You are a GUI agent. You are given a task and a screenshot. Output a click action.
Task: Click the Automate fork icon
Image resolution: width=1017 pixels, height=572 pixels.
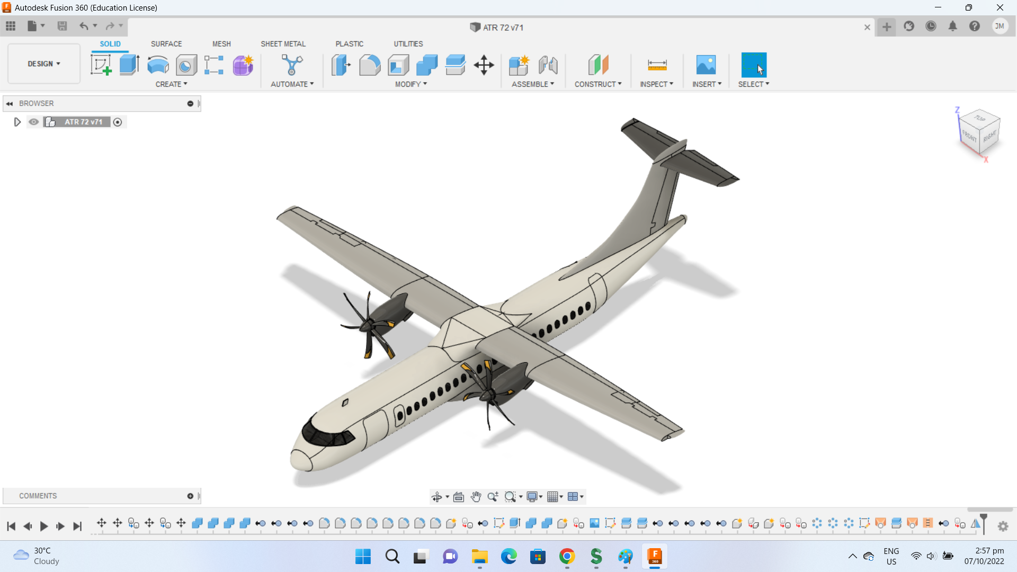point(292,65)
